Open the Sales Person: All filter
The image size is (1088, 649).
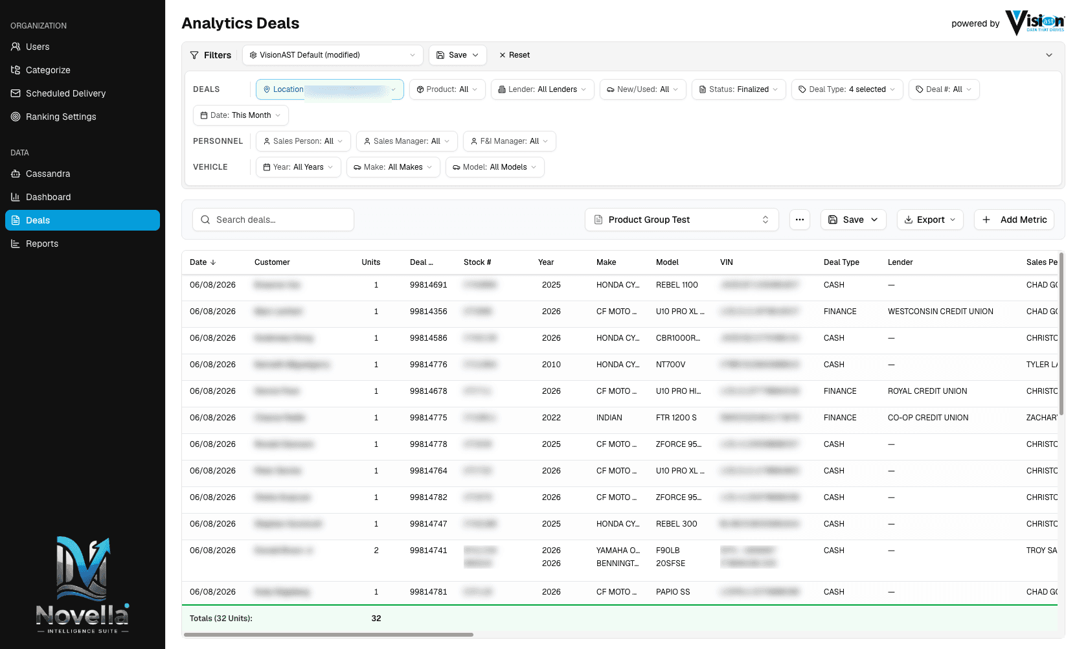click(303, 141)
